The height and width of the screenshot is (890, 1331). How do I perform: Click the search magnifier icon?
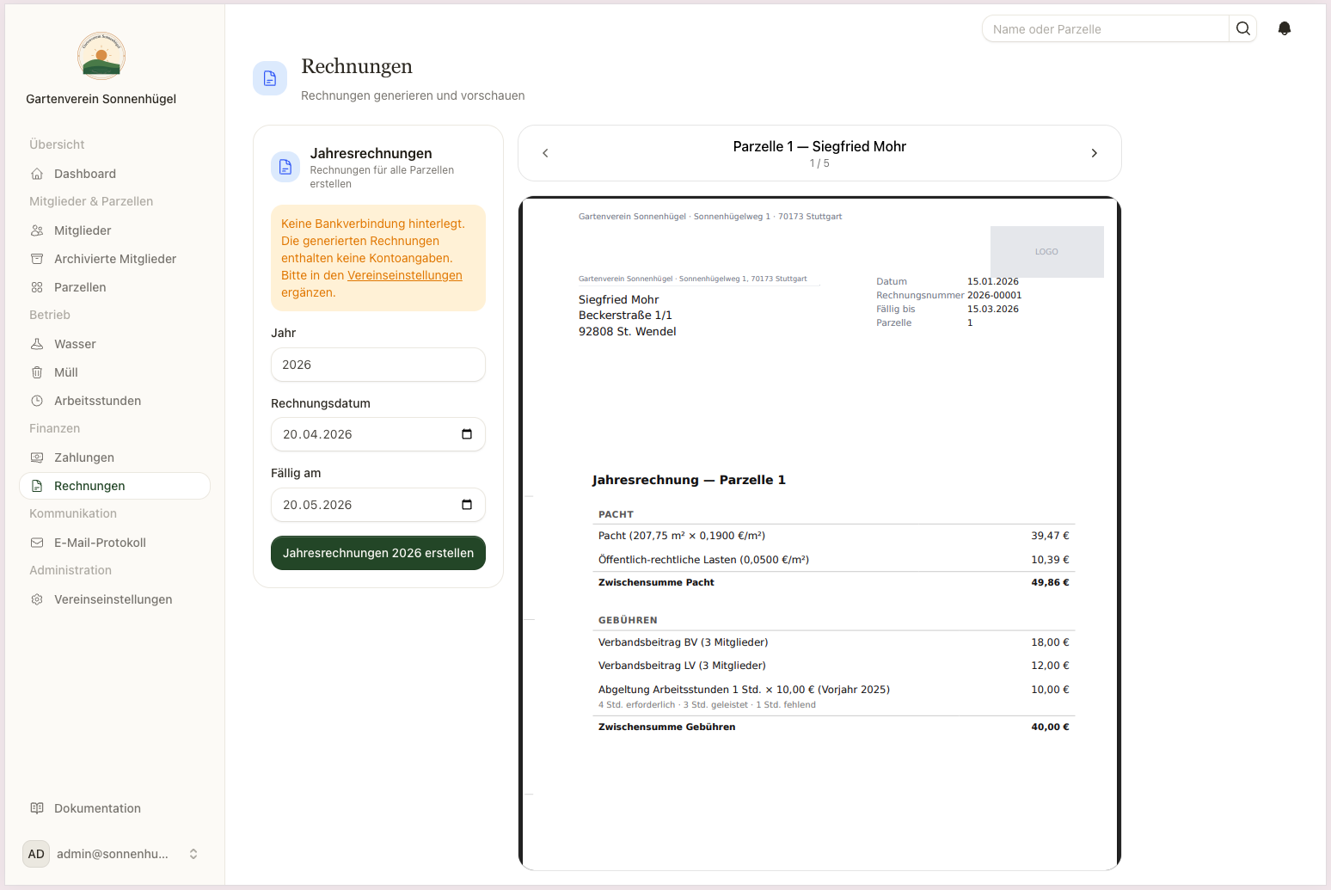[1243, 28]
